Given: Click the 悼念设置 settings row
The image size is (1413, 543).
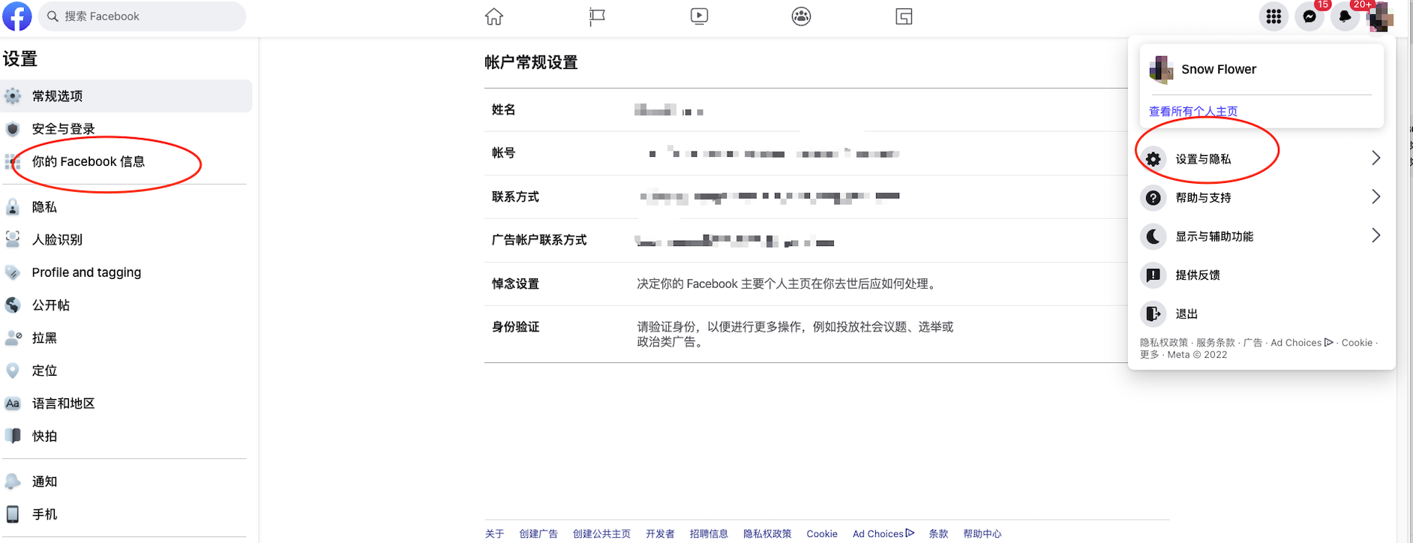Looking at the screenshot, I should point(806,284).
